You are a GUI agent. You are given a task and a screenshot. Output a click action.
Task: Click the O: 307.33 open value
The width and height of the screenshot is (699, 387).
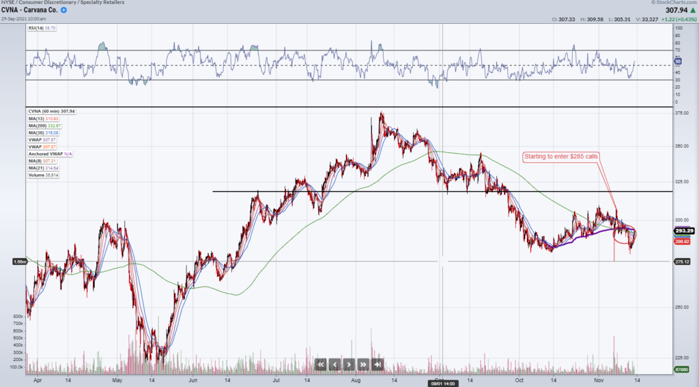[x=563, y=20]
